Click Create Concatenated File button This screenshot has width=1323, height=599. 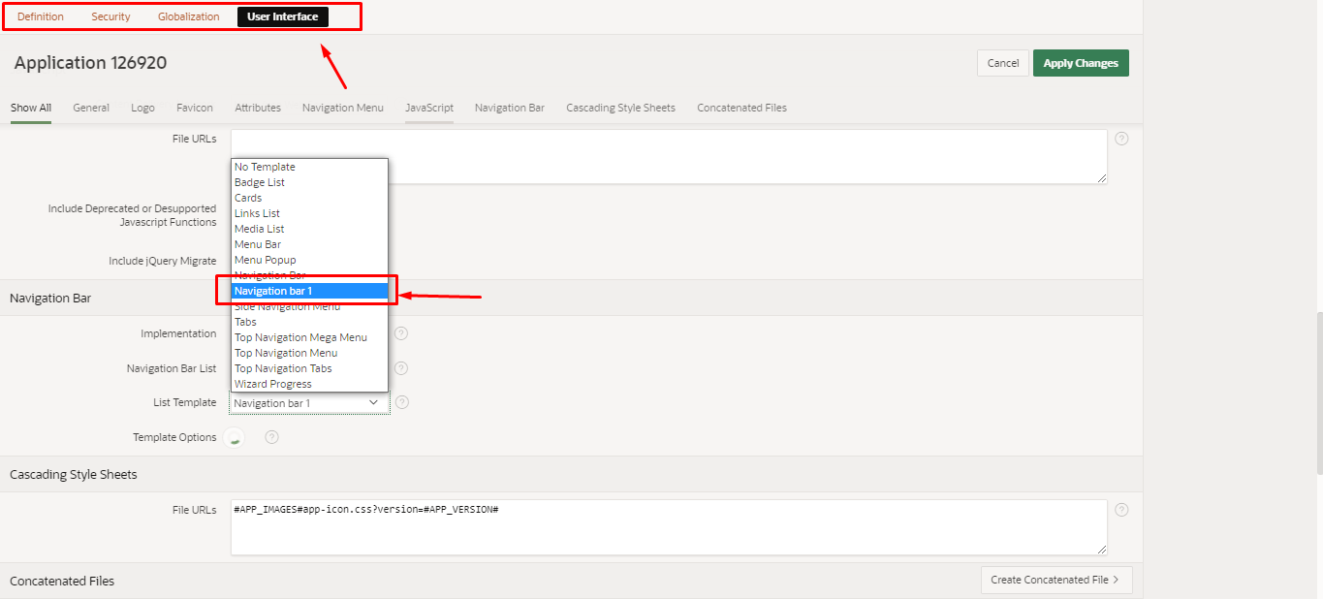(x=1055, y=580)
